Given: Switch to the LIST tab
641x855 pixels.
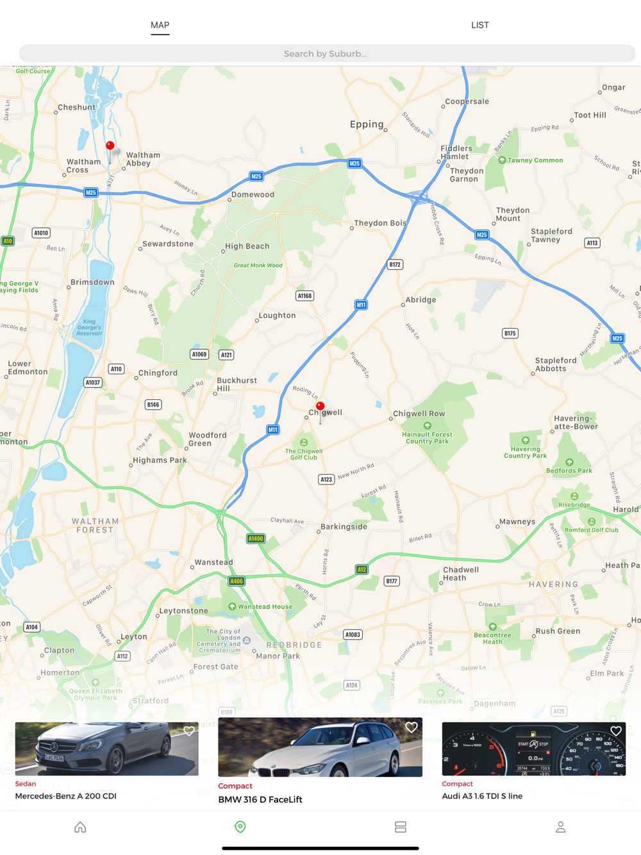Looking at the screenshot, I should coord(480,25).
